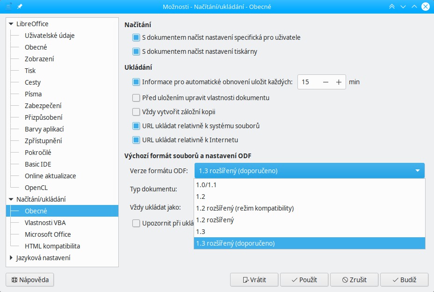Viewport: 434px width, 292px height.
Task: Go to Microsoft Office settings
Action: point(48,234)
